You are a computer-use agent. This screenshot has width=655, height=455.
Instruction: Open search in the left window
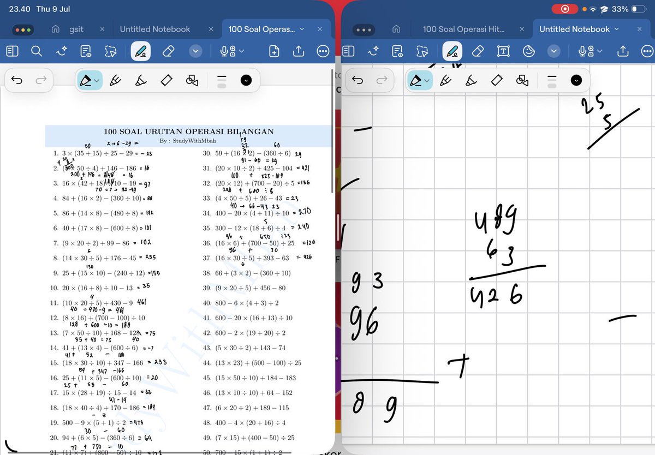point(37,51)
